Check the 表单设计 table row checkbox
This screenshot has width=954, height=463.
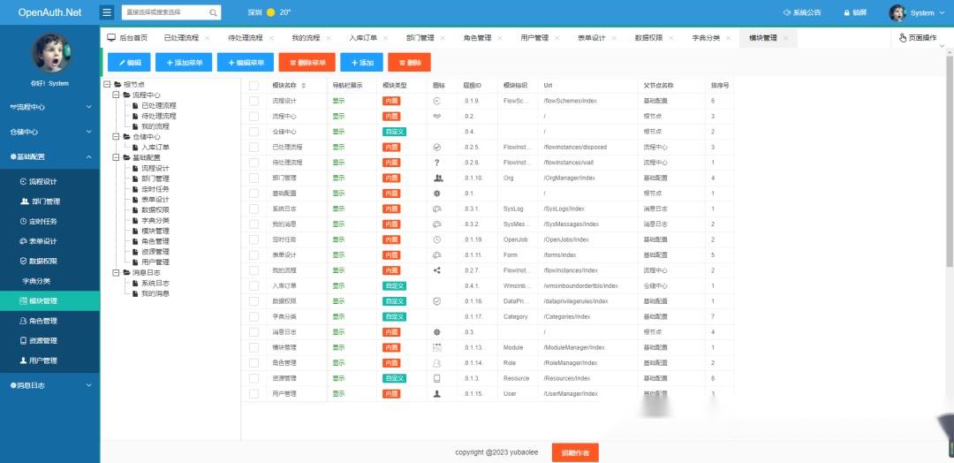click(x=254, y=255)
